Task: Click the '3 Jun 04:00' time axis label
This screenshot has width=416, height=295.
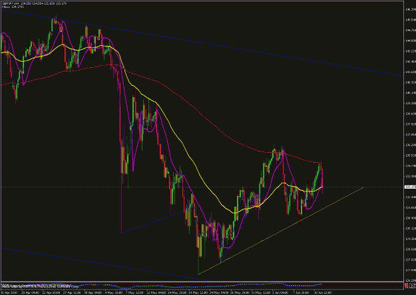Action: (279, 293)
